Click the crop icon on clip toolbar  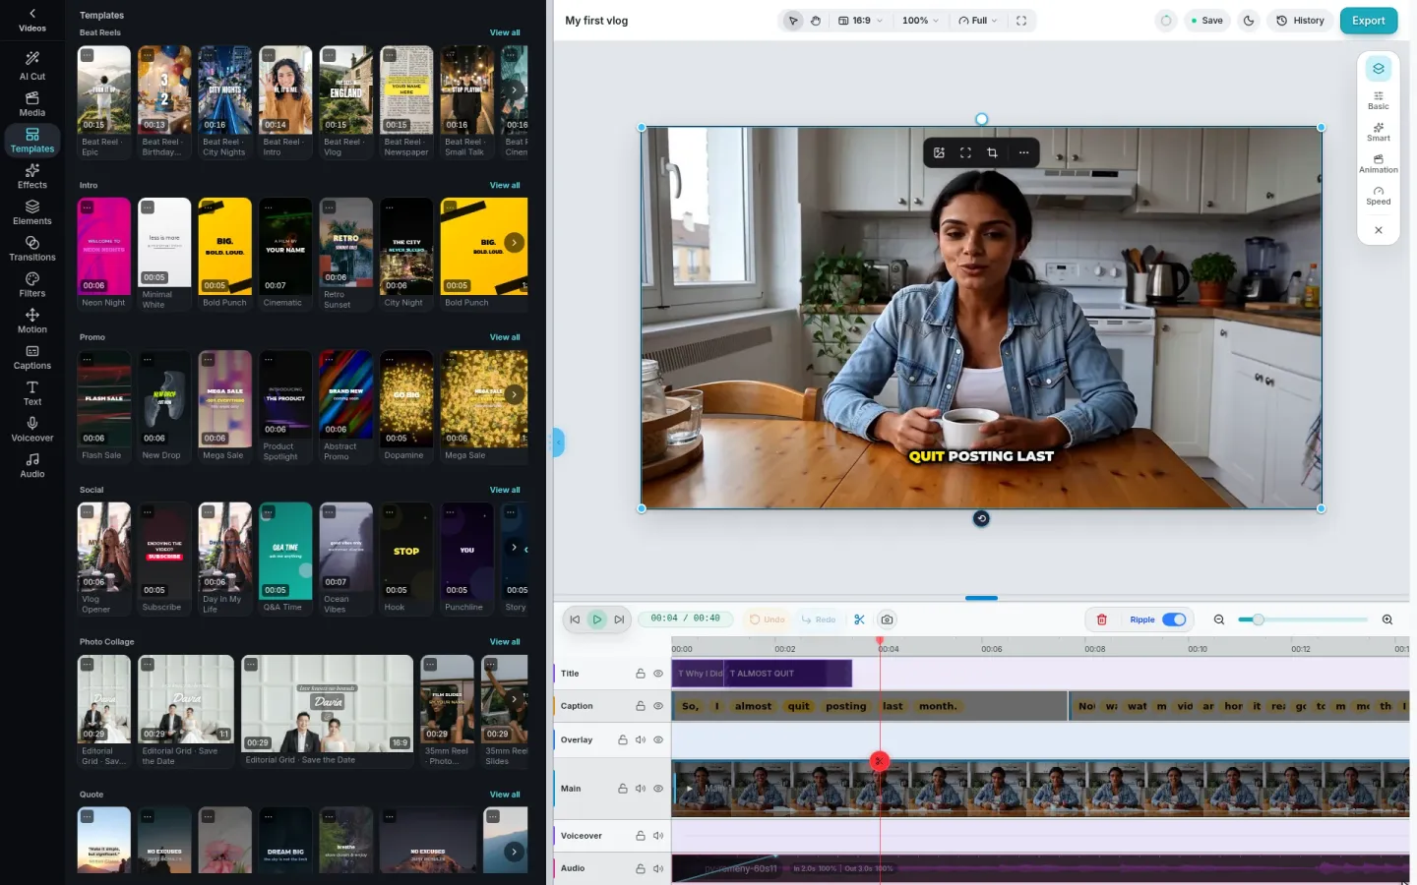click(992, 152)
